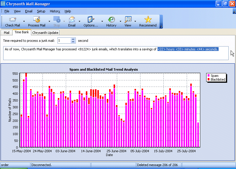The width and height of the screenshot is (236, 169).
Task: Increase junk mail processing seconds stepper
Action: pyautogui.click(x=73, y=39)
